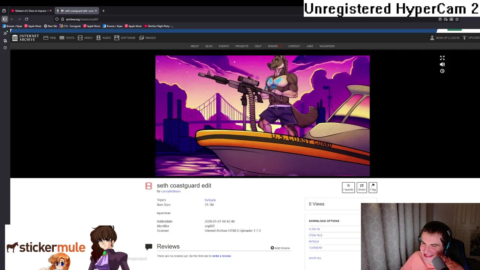Viewport: 480px width, 270px height.
Task: Open the Volunteer menu item
Action: click(x=327, y=46)
